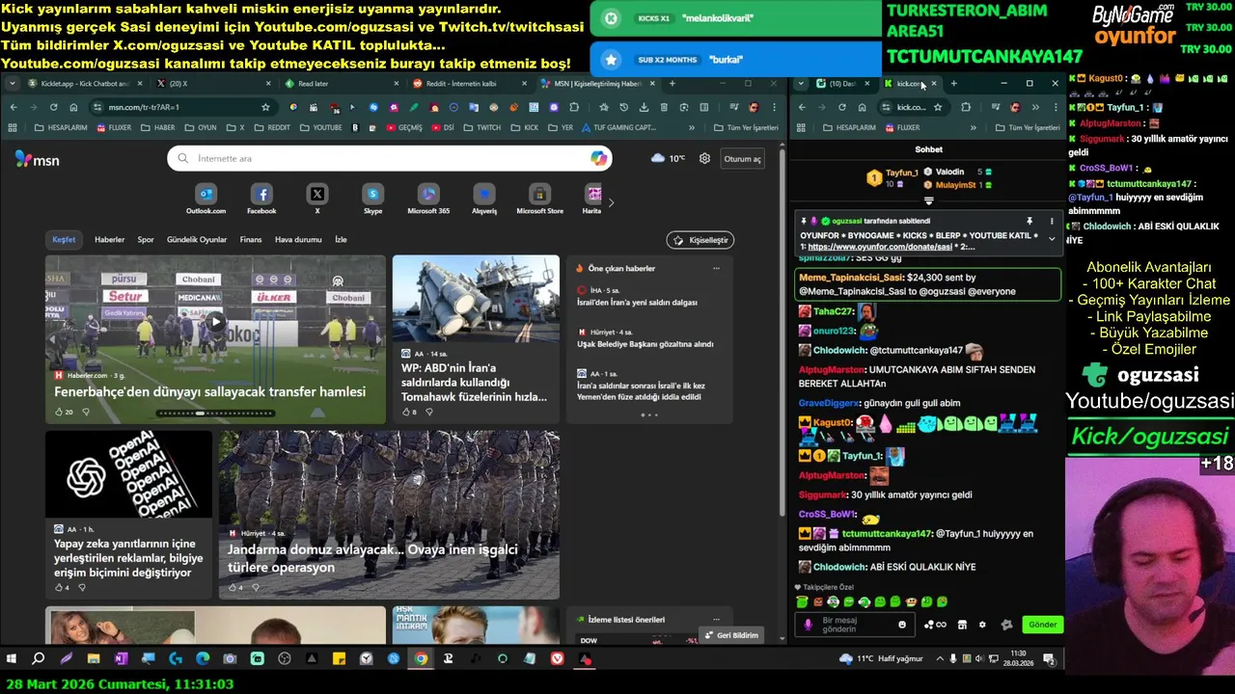Open Windows Start menu
1235x694 pixels.
click(12, 659)
